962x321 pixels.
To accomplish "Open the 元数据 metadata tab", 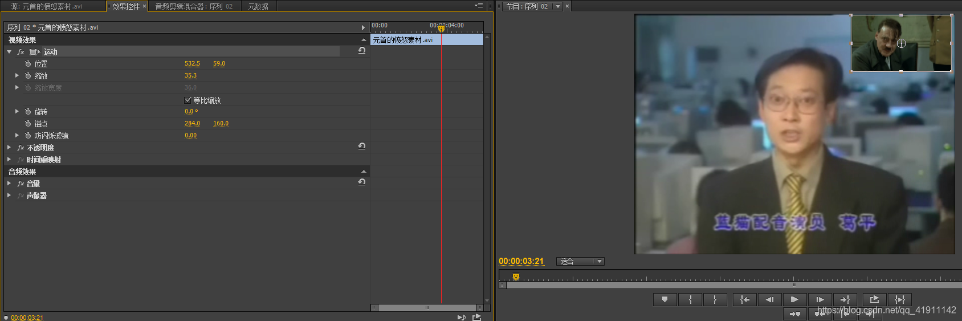I will coord(258,6).
